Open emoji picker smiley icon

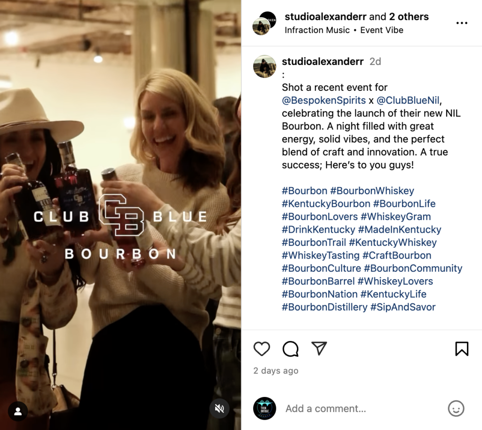coord(456,408)
